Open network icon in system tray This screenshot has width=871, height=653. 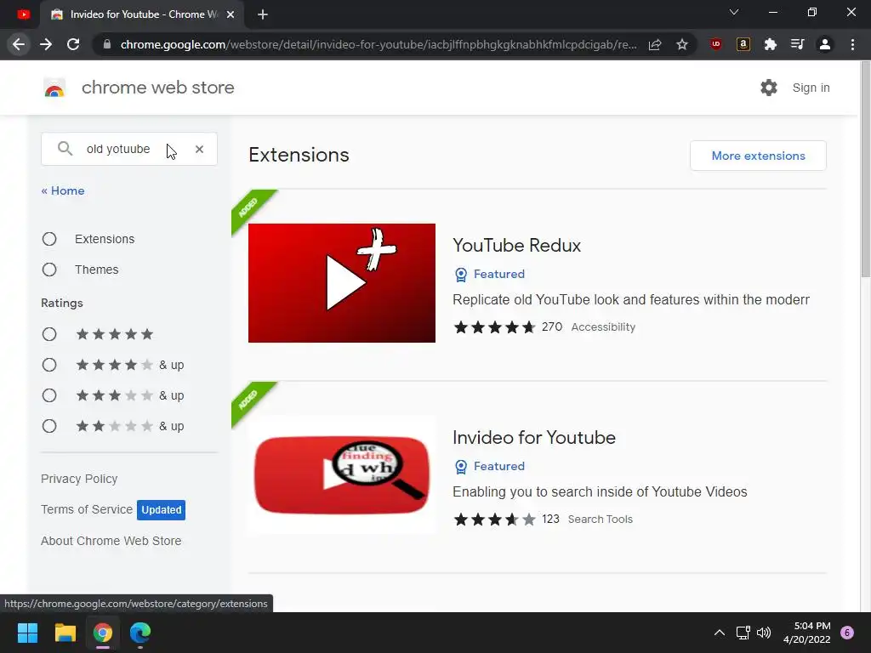tap(743, 633)
